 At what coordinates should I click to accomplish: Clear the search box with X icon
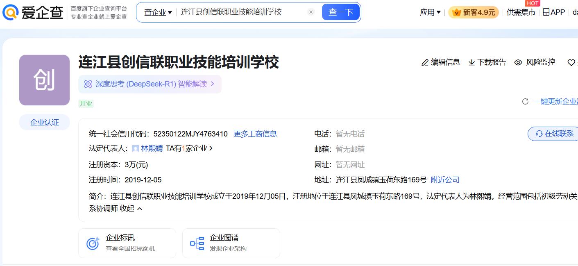tap(311, 12)
